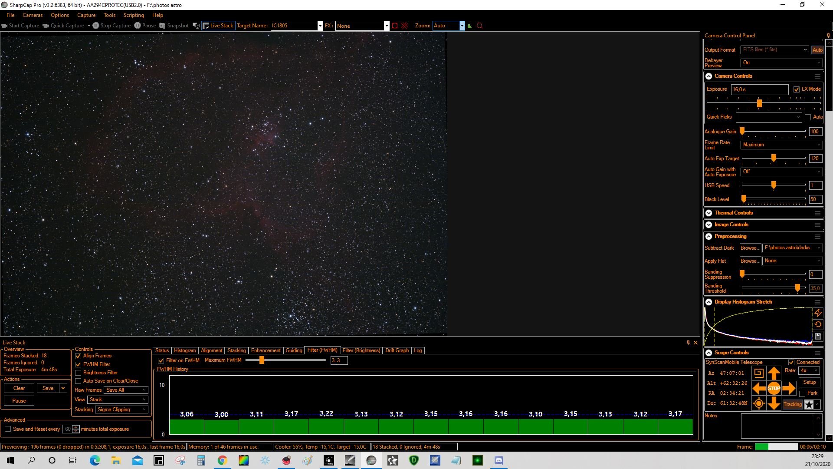The width and height of the screenshot is (833, 469).
Task: Click the Tracking button
Action: click(793, 405)
